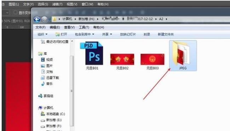Select the 元旦B01 PSD file icon
Viewport: 230px width, 131px height.
click(92, 53)
